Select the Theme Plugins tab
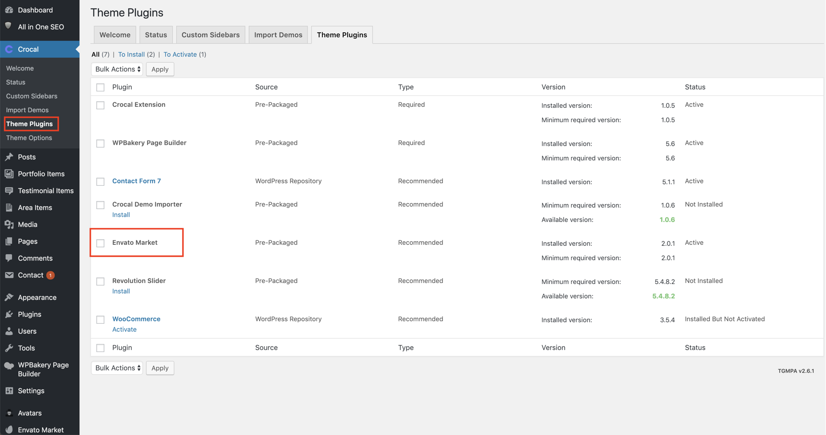This screenshot has width=826, height=435. 342,35
